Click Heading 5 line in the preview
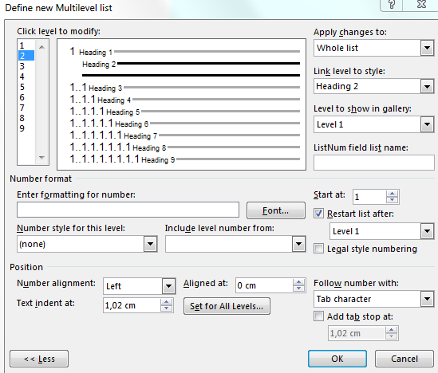438x373 pixels. click(184, 112)
